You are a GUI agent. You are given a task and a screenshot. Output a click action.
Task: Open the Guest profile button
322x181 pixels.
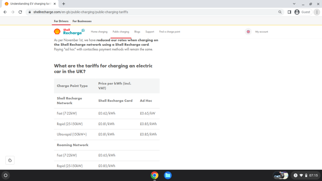[303, 12]
